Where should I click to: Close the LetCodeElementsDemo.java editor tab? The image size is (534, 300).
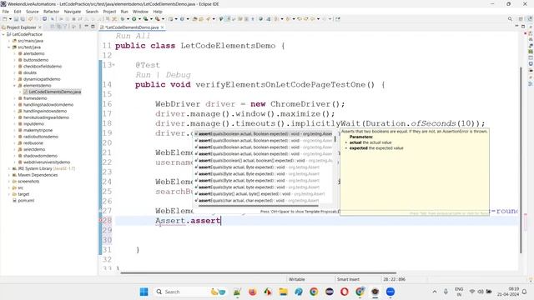pyautogui.click(x=163, y=27)
